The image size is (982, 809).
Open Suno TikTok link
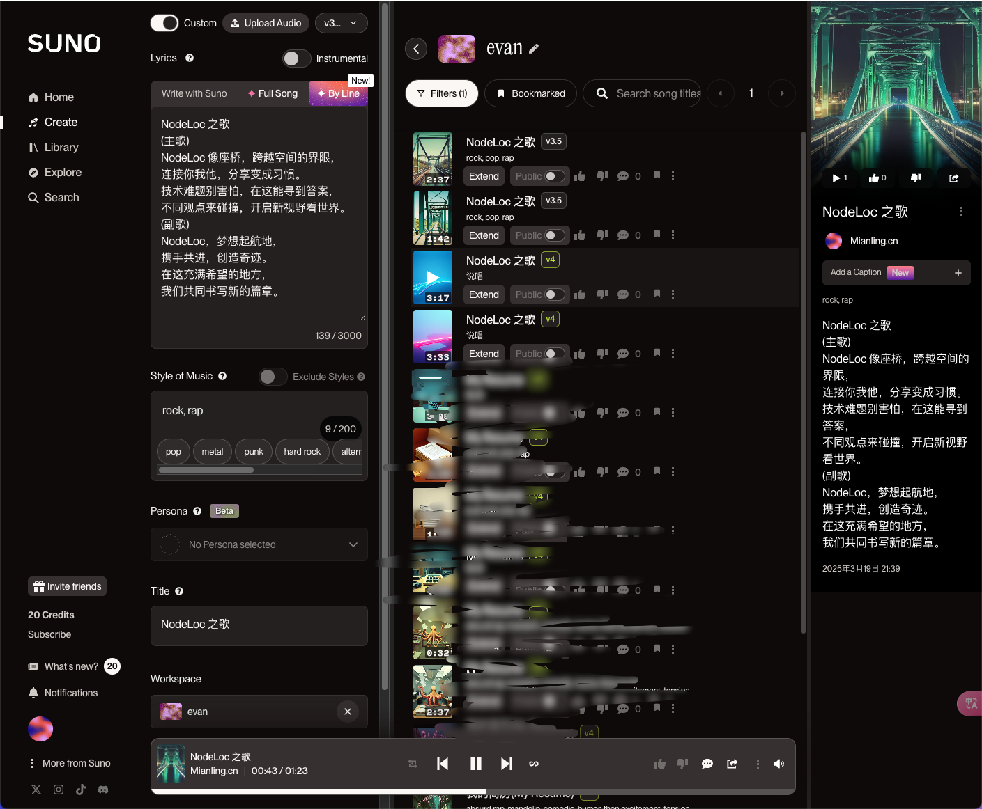click(x=81, y=790)
